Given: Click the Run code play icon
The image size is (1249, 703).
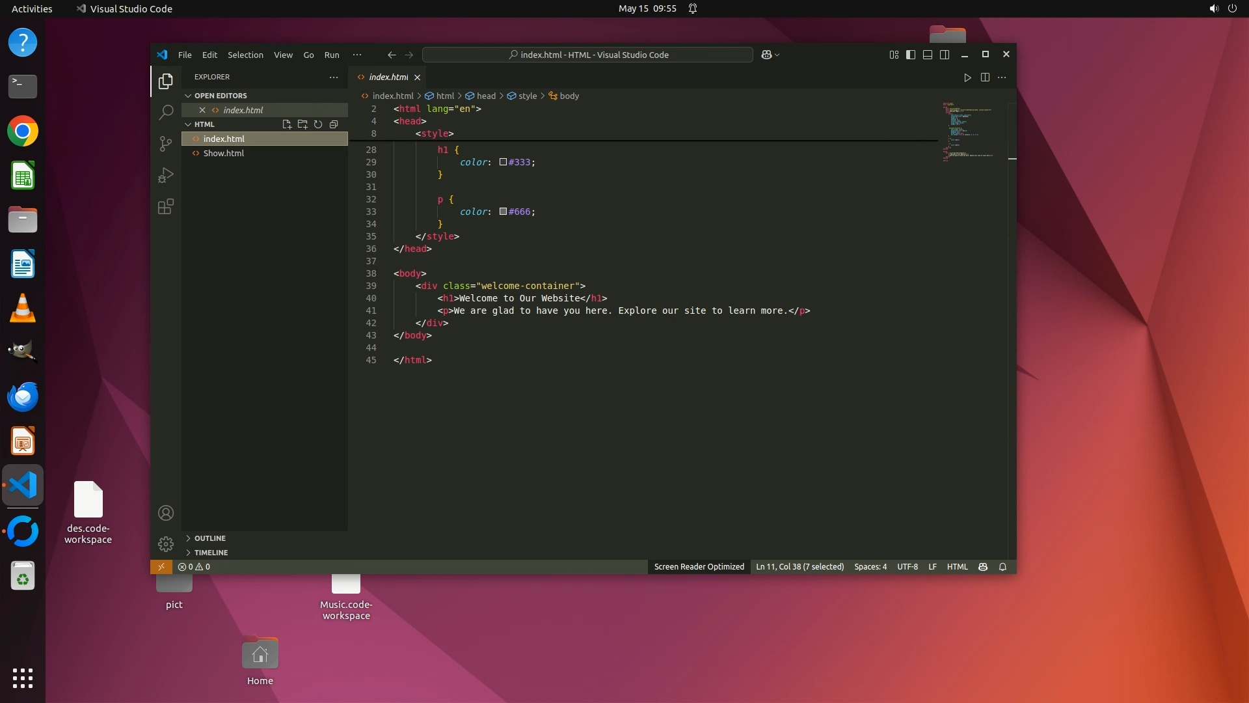Looking at the screenshot, I should pos(967,77).
